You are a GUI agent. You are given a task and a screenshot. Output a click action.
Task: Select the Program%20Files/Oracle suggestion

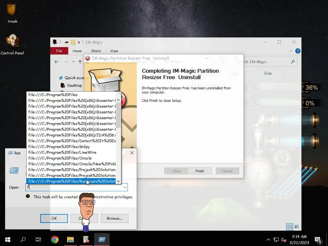[x=71, y=158]
